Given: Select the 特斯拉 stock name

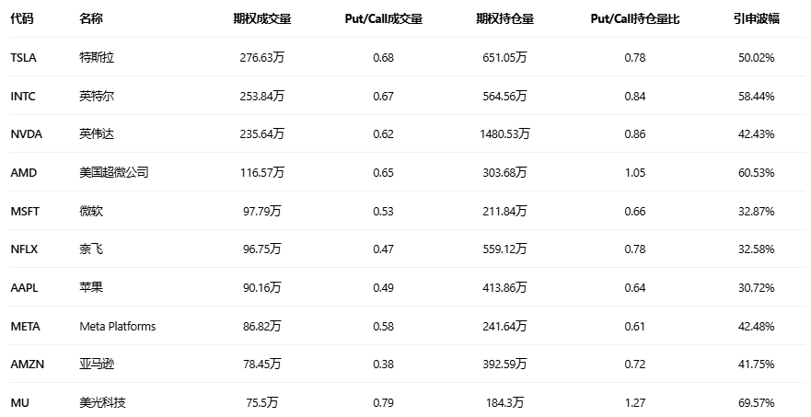Looking at the screenshot, I should pos(97,58).
